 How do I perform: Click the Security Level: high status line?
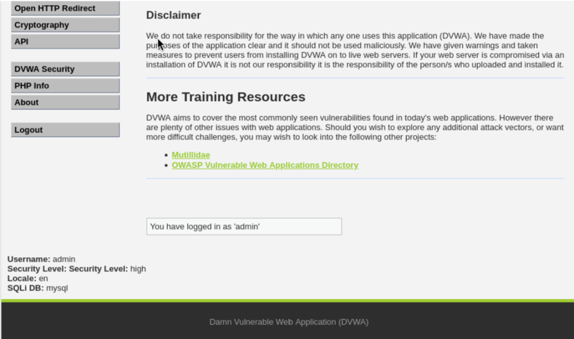coord(76,269)
